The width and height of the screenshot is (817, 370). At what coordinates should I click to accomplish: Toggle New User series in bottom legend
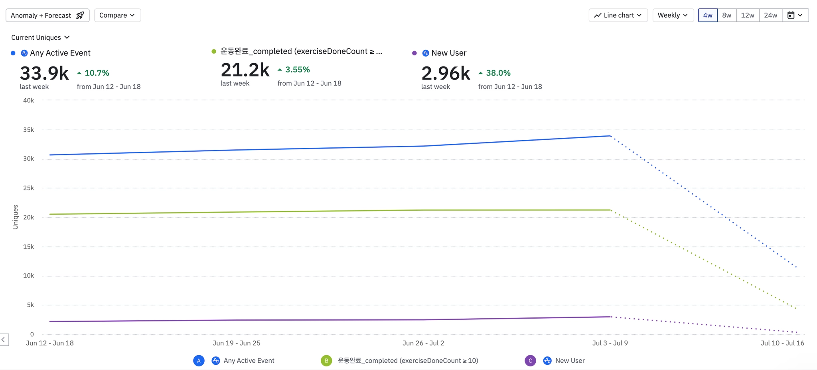570,360
